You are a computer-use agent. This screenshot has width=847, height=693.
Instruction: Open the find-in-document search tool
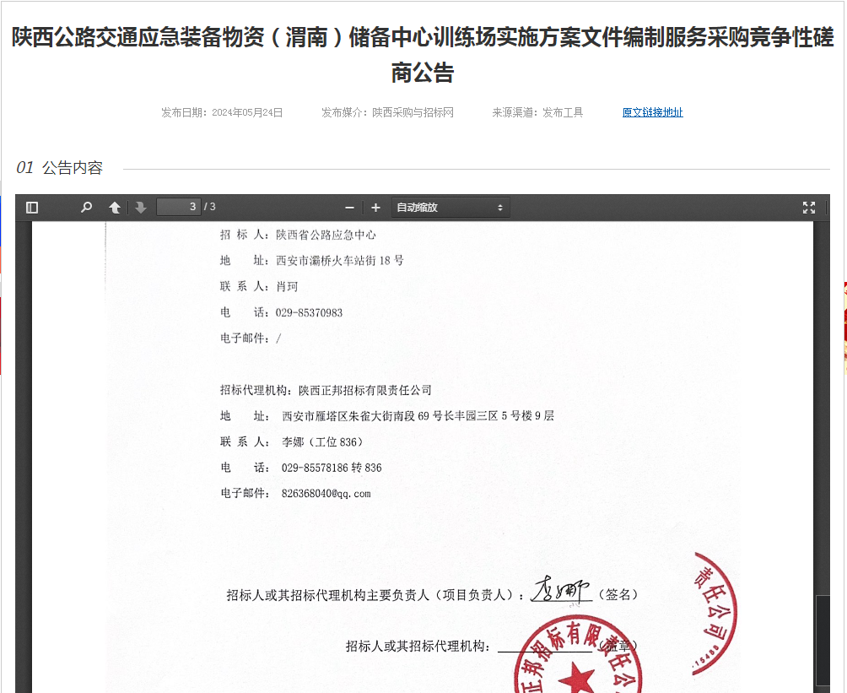[86, 208]
